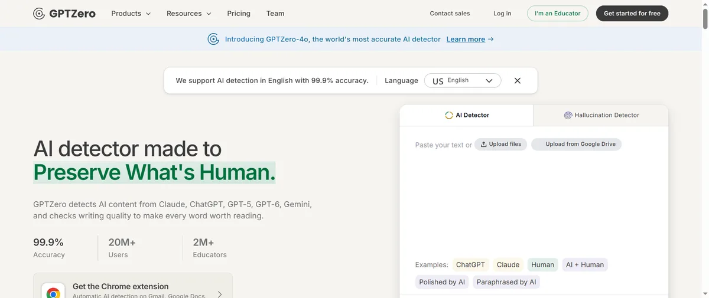The width and height of the screenshot is (709, 298).
Task: Click the AI Detector circular icon
Action: (x=449, y=116)
